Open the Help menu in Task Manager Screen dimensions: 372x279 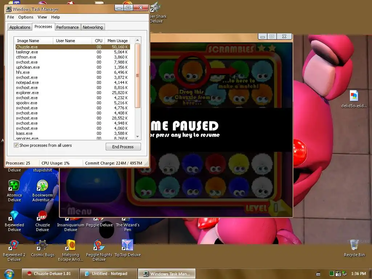pyautogui.click(x=56, y=17)
